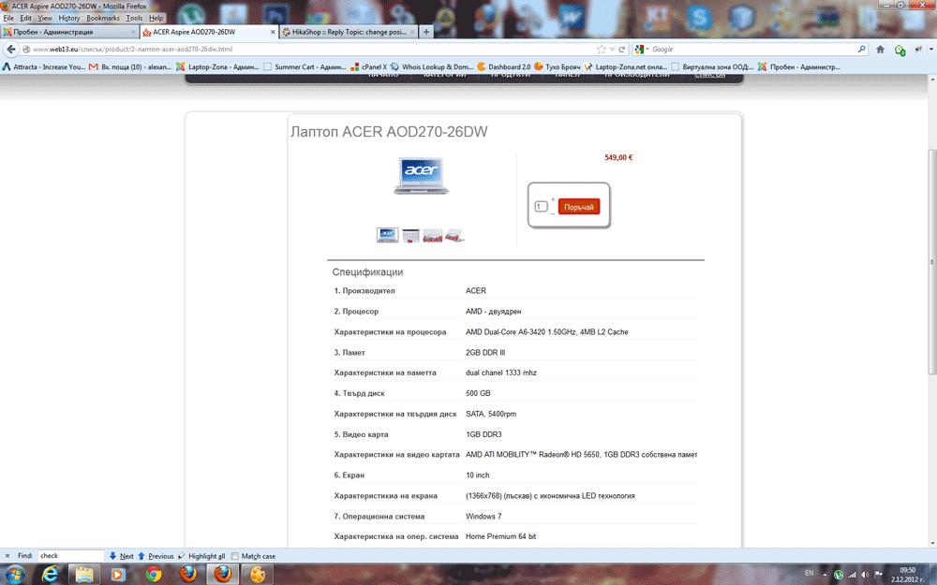Close the ACER Aspire AOD270-26DW tab
Screen dimensions: 937x585
click(273, 32)
